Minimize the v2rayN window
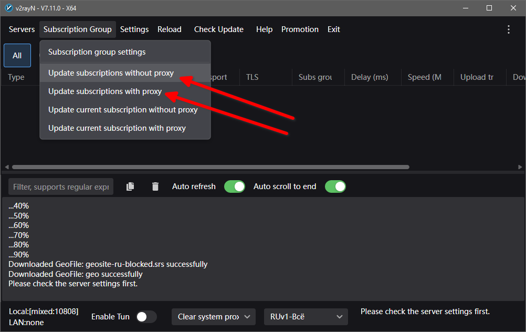 tap(465, 8)
